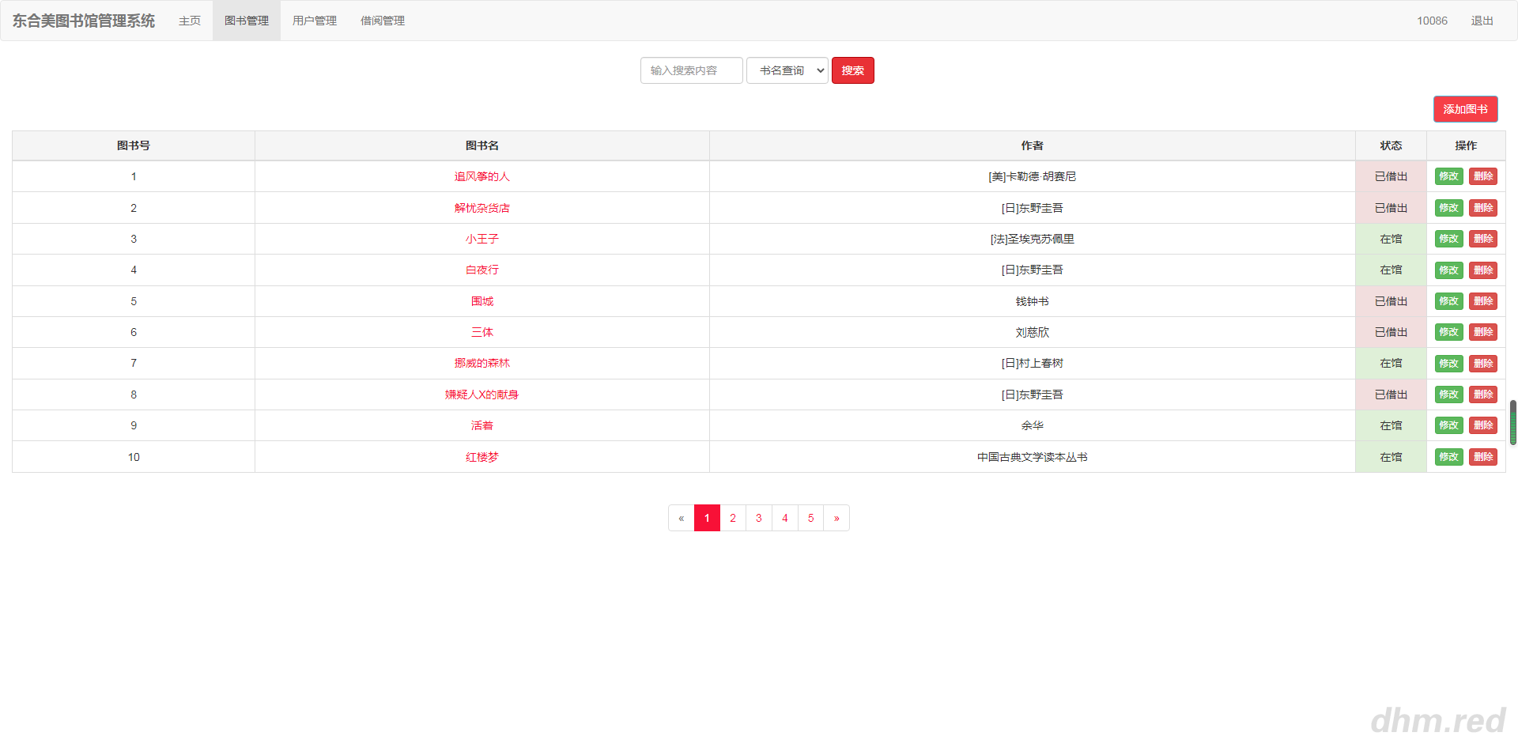Viewport: 1518px width, 740px height.
Task: Edit the 小王子 row with 修改
Action: pyautogui.click(x=1449, y=239)
